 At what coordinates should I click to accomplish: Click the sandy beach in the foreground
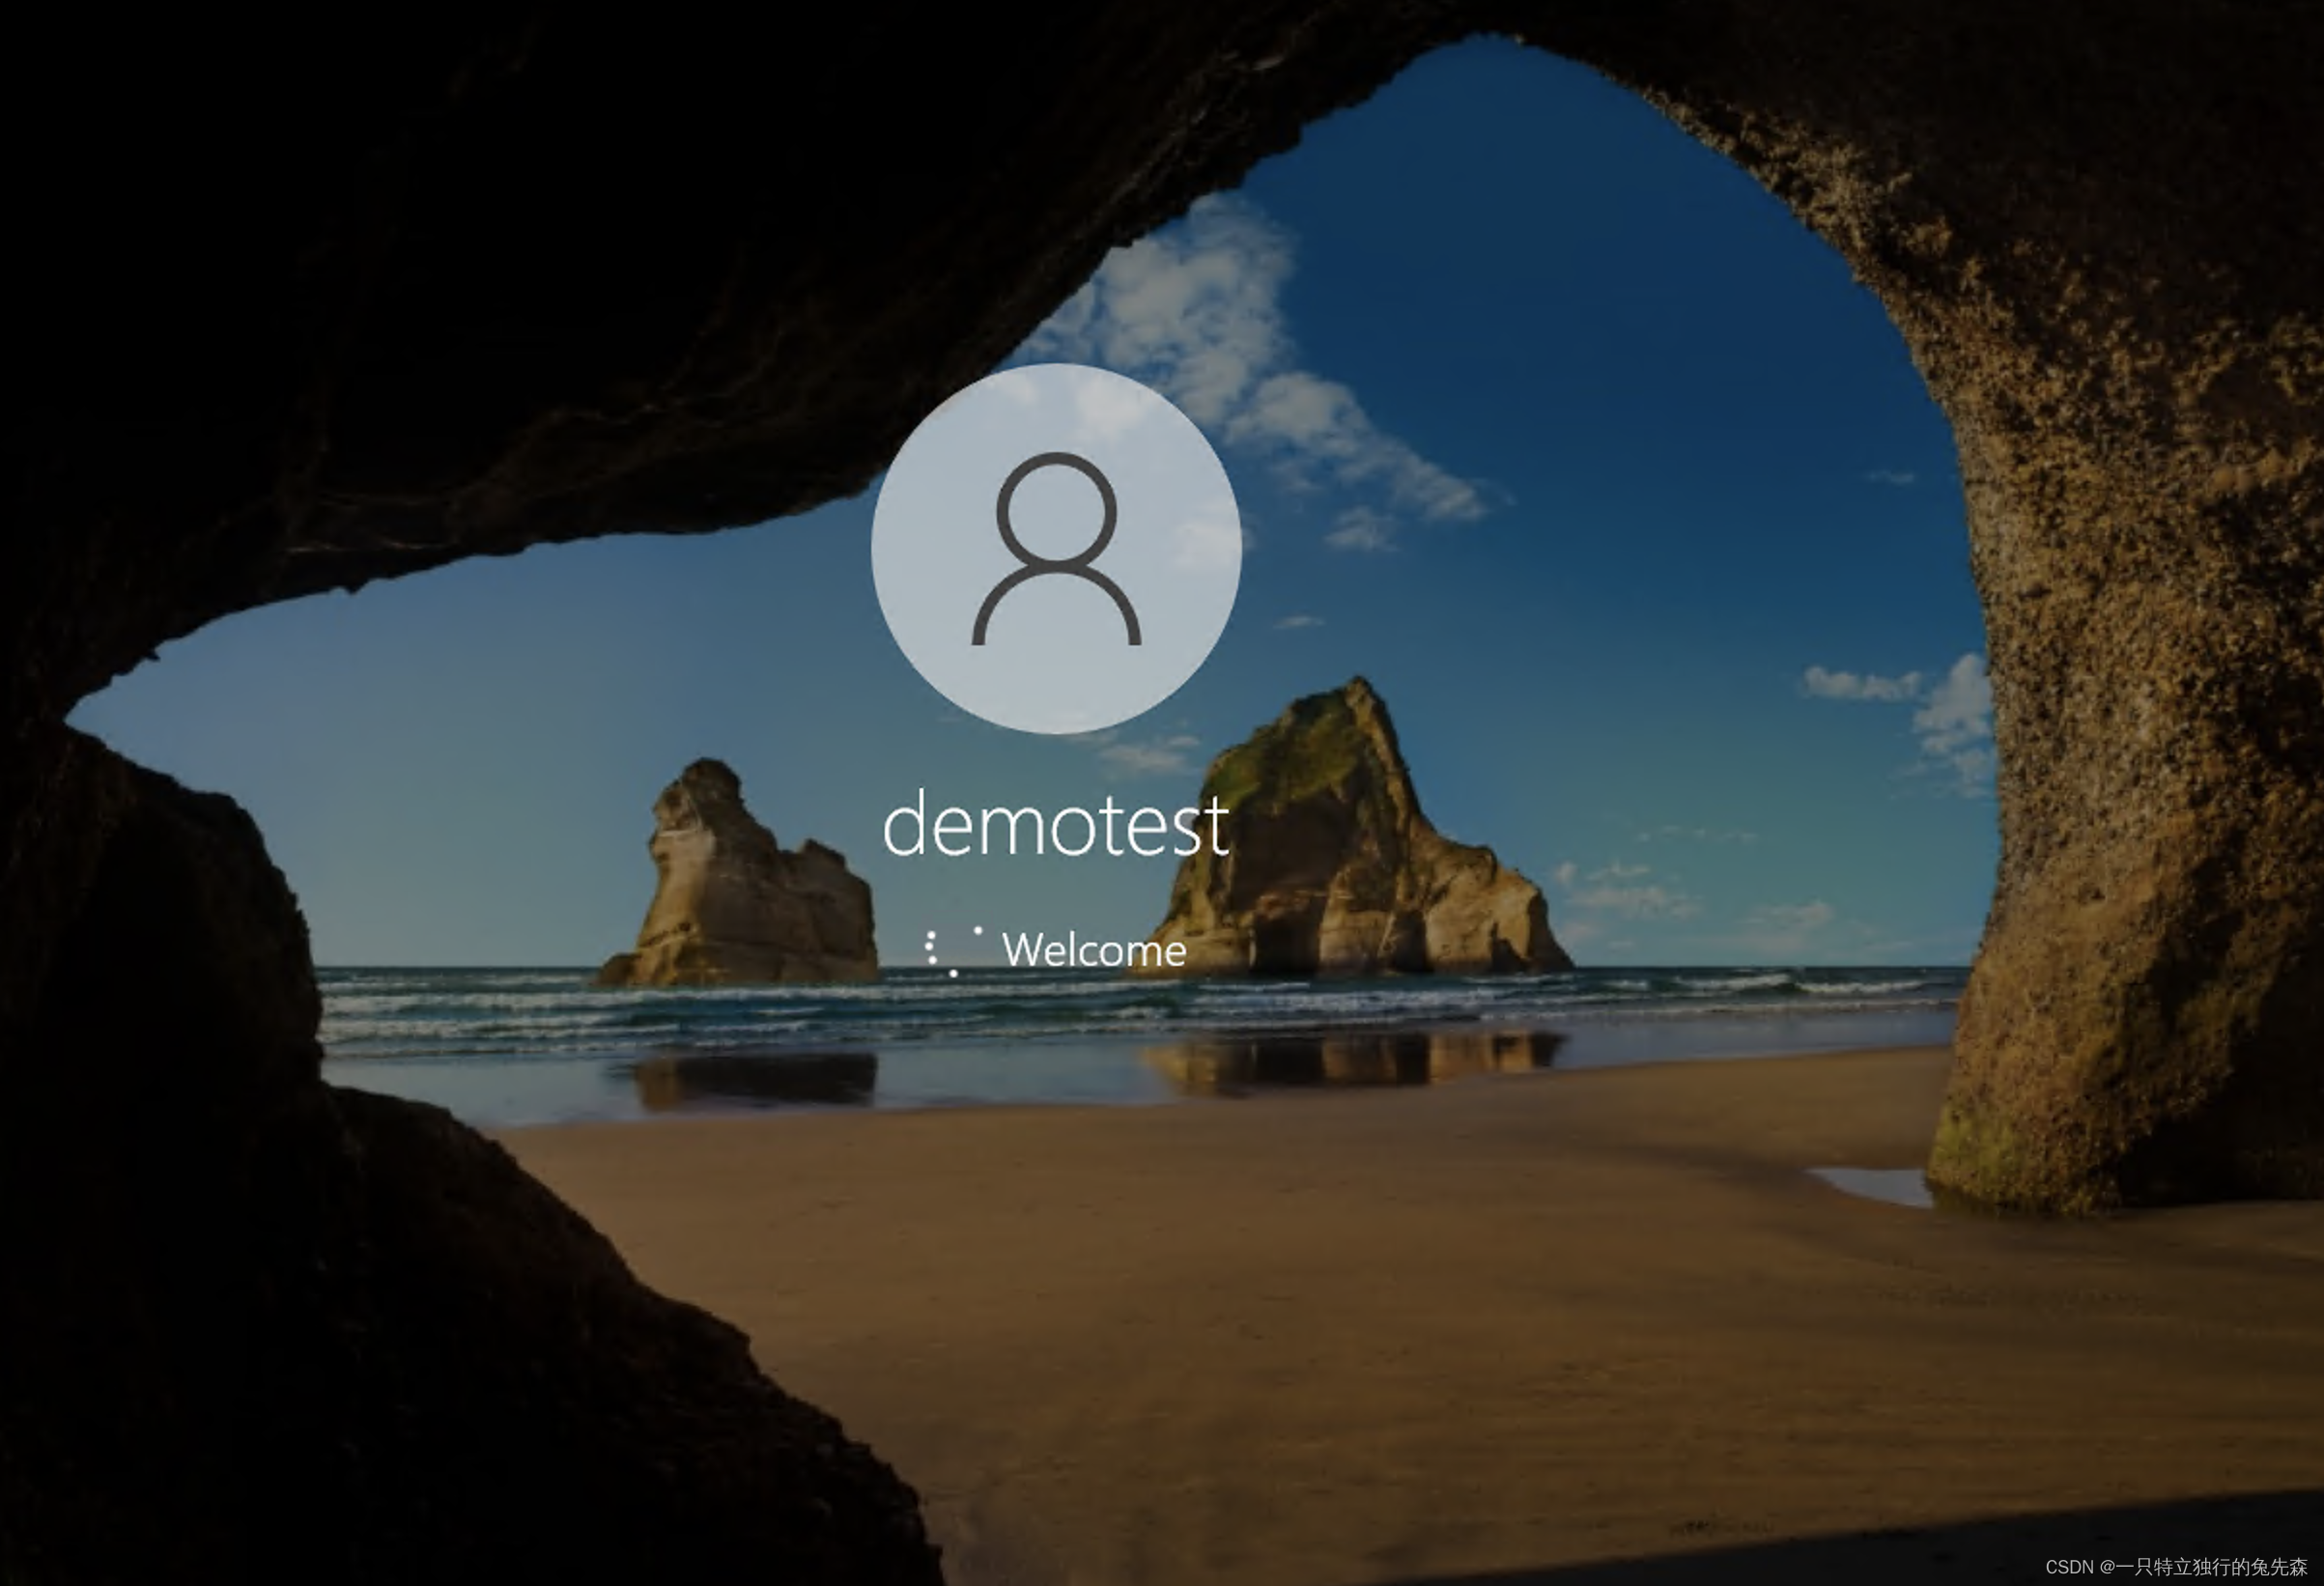(x=1300, y=1300)
